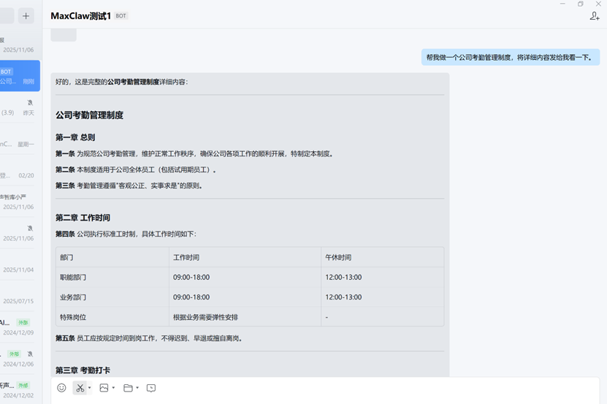Click the scissors screenshot tool

(x=80, y=388)
